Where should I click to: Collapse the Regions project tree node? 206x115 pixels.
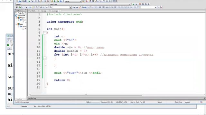[x=16, y=18]
